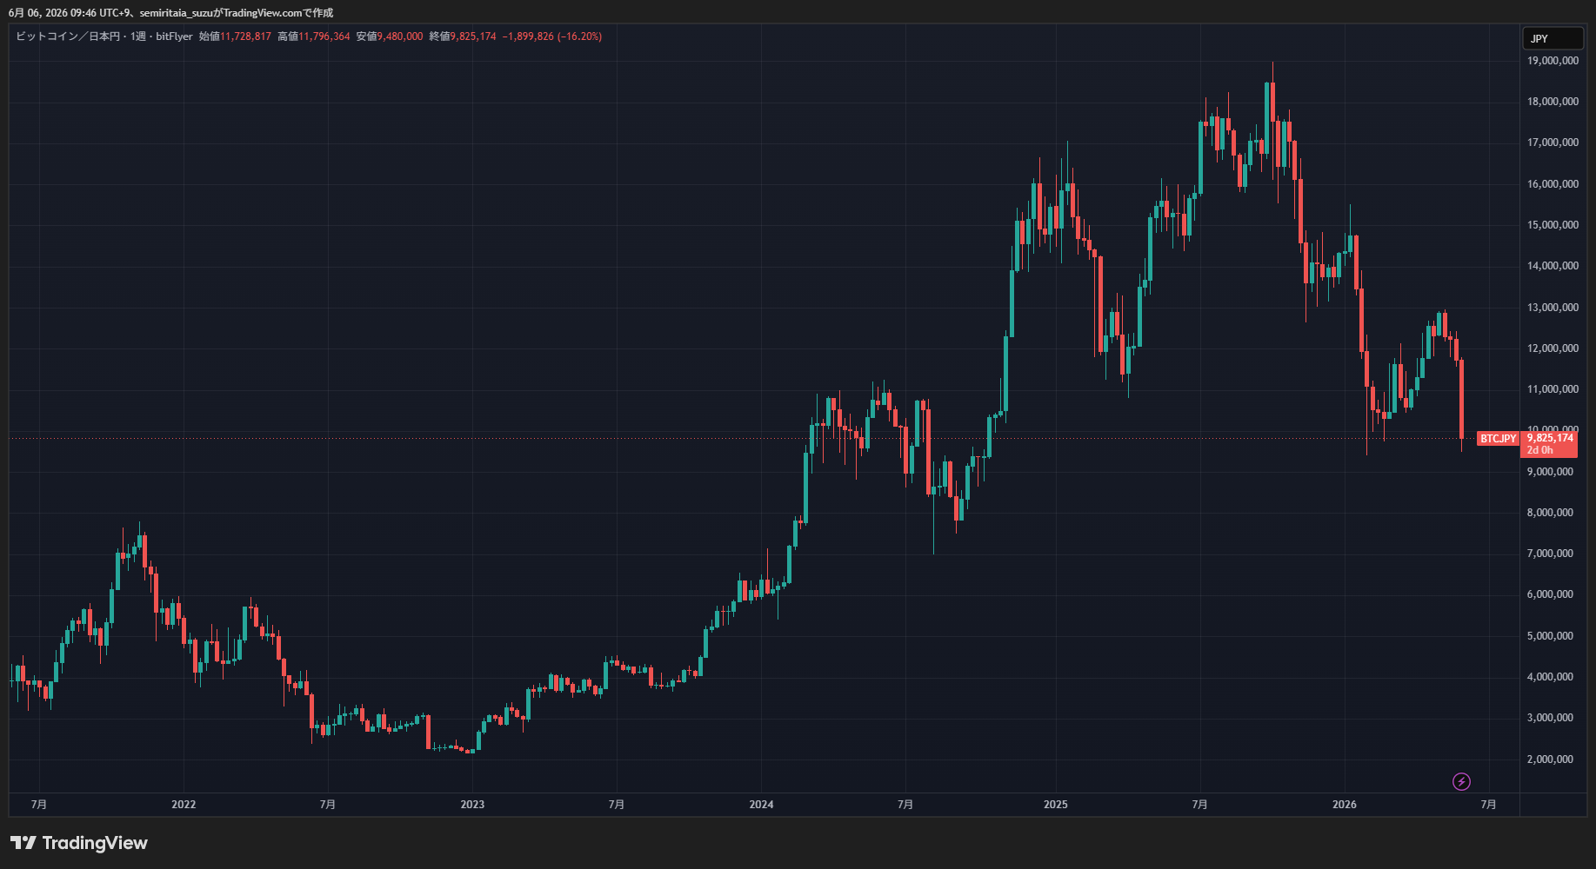
Task: Click the 18,000,000 price axis label
Action: [x=1553, y=102]
